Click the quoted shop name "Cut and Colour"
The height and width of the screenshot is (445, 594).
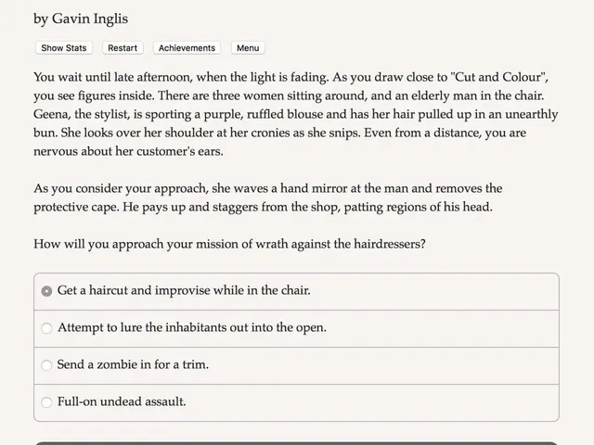click(497, 77)
